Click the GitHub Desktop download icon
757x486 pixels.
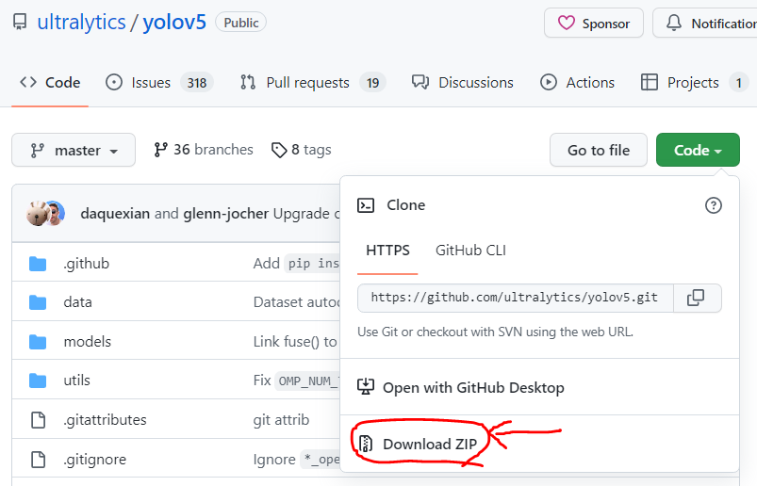tap(366, 387)
